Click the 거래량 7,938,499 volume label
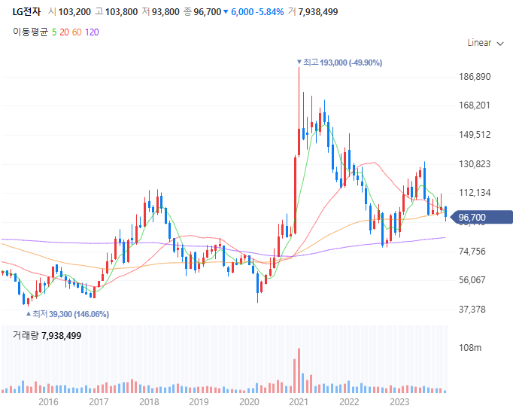This screenshot has height=418, width=519. (x=47, y=335)
